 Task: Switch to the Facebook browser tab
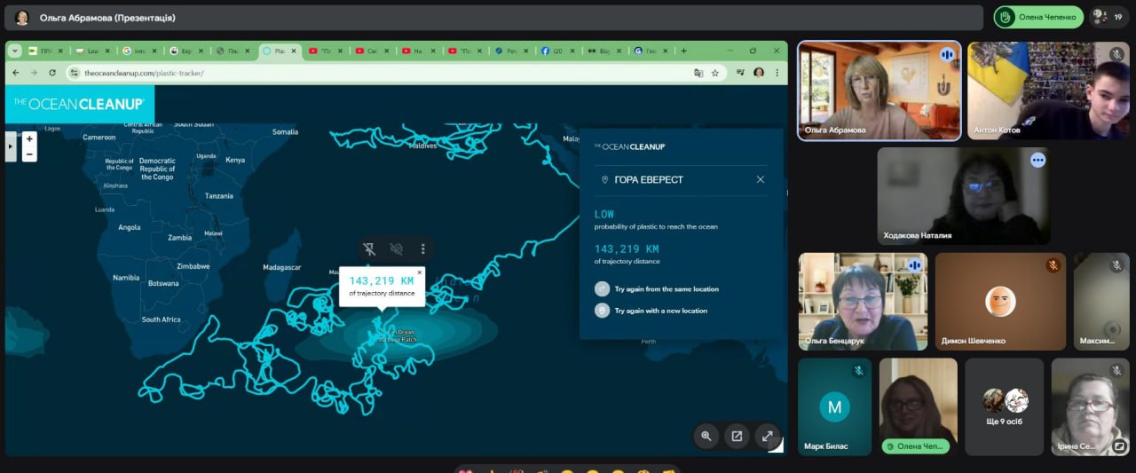pyautogui.click(x=551, y=51)
